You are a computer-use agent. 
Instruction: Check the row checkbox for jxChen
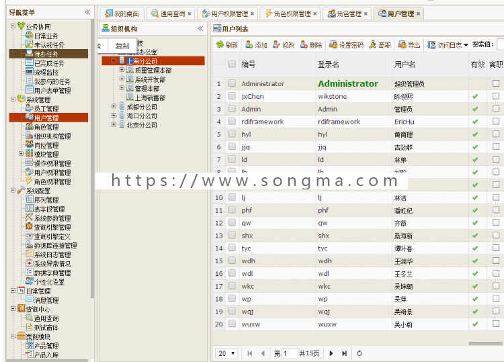tap(232, 96)
